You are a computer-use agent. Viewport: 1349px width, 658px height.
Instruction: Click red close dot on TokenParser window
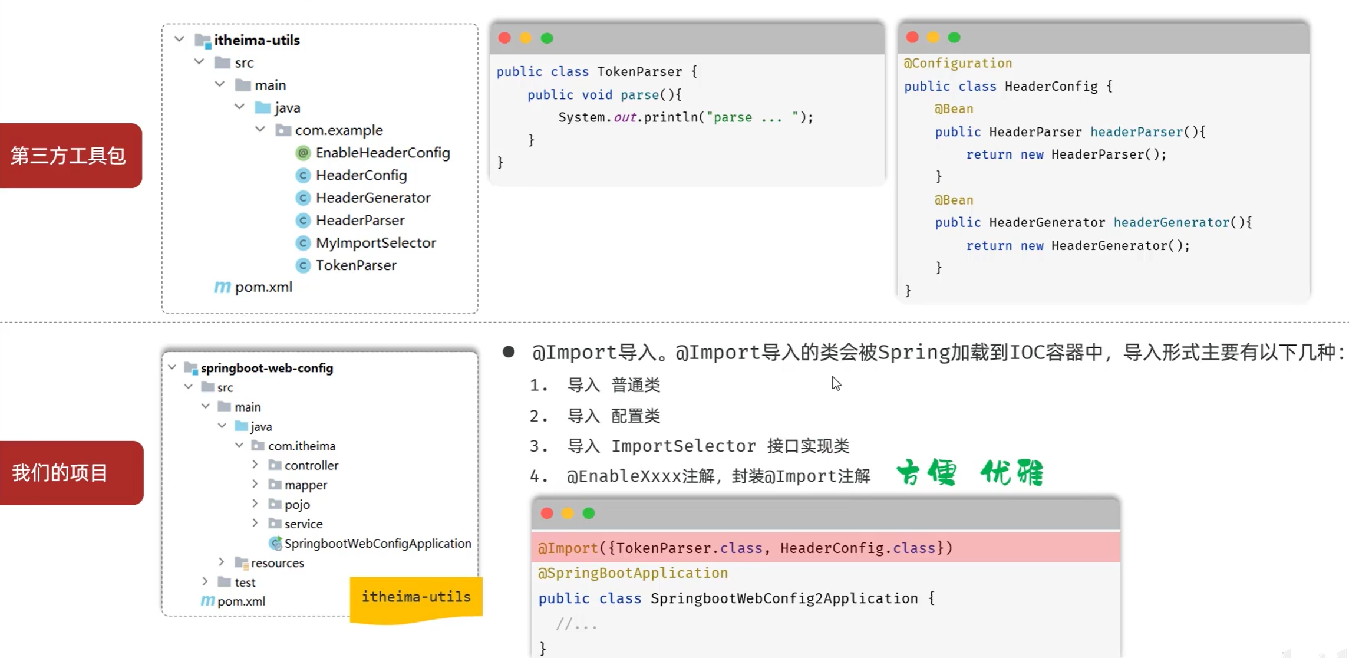(x=504, y=38)
